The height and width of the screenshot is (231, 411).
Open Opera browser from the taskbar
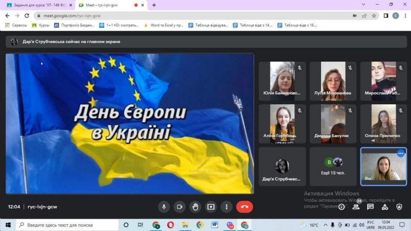click(171, 225)
